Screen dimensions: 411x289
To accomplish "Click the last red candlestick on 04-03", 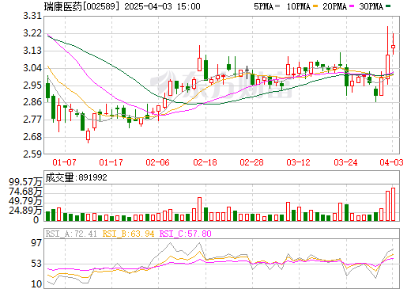I will pyautogui.click(x=393, y=47).
